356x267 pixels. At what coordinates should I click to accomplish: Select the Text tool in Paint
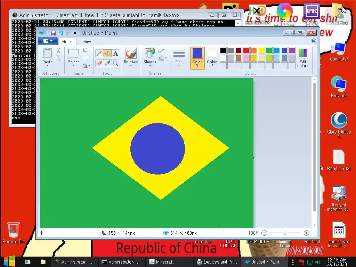click(x=115, y=53)
